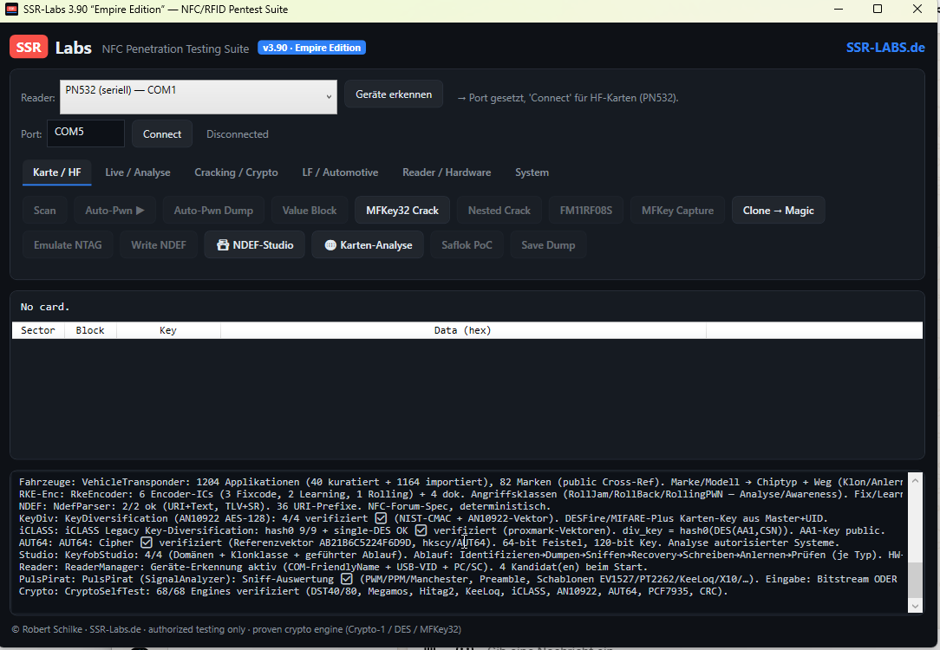The height and width of the screenshot is (650, 940).
Task: Click the iCLASS single-DES OK checkmark
Action: click(421, 530)
